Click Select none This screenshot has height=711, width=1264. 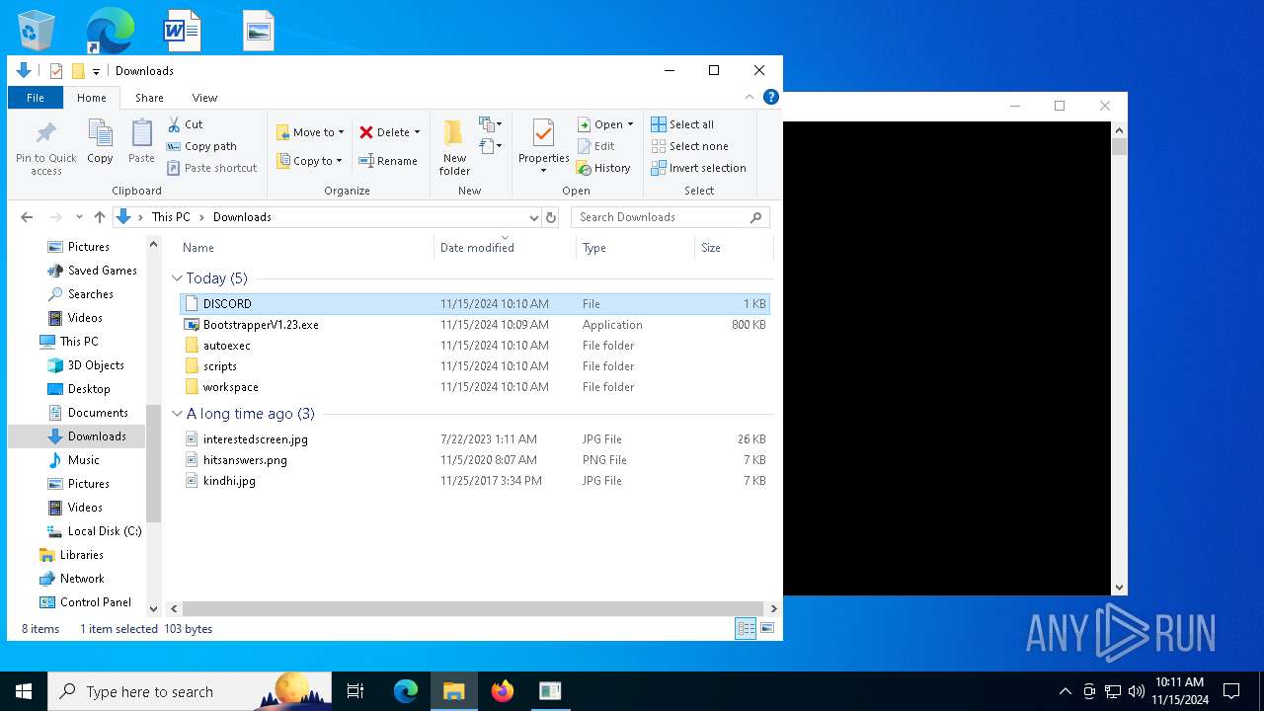click(689, 146)
